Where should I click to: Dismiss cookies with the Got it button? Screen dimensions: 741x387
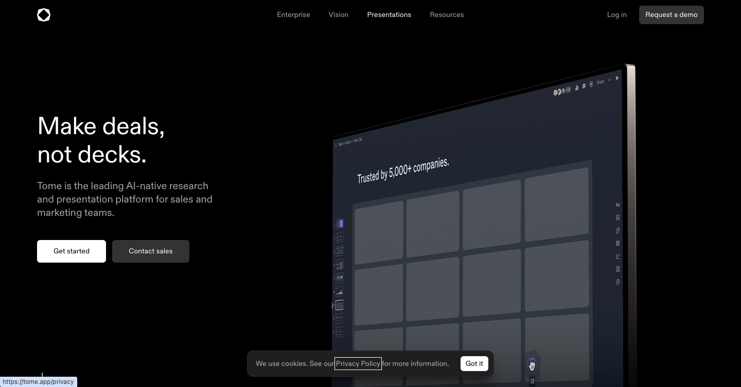[x=474, y=363]
